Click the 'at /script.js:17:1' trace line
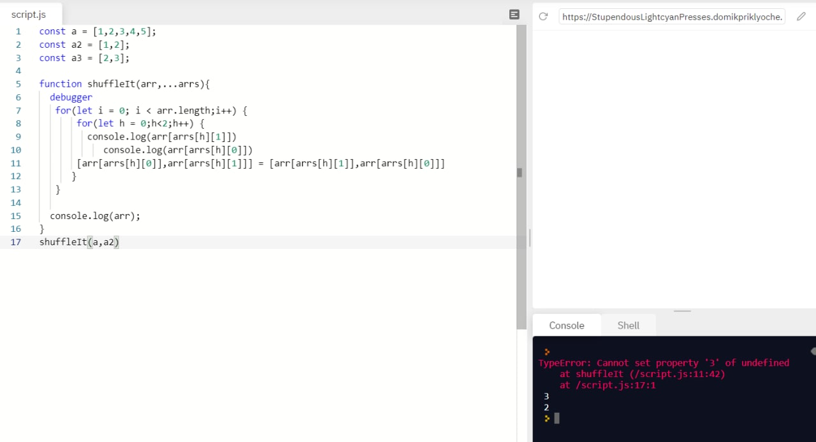 pos(608,385)
